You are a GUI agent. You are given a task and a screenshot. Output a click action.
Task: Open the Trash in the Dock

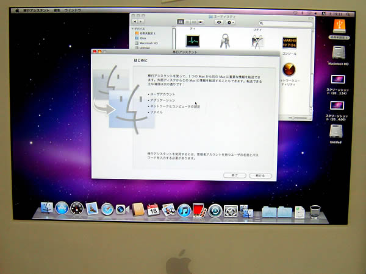(x=315, y=212)
